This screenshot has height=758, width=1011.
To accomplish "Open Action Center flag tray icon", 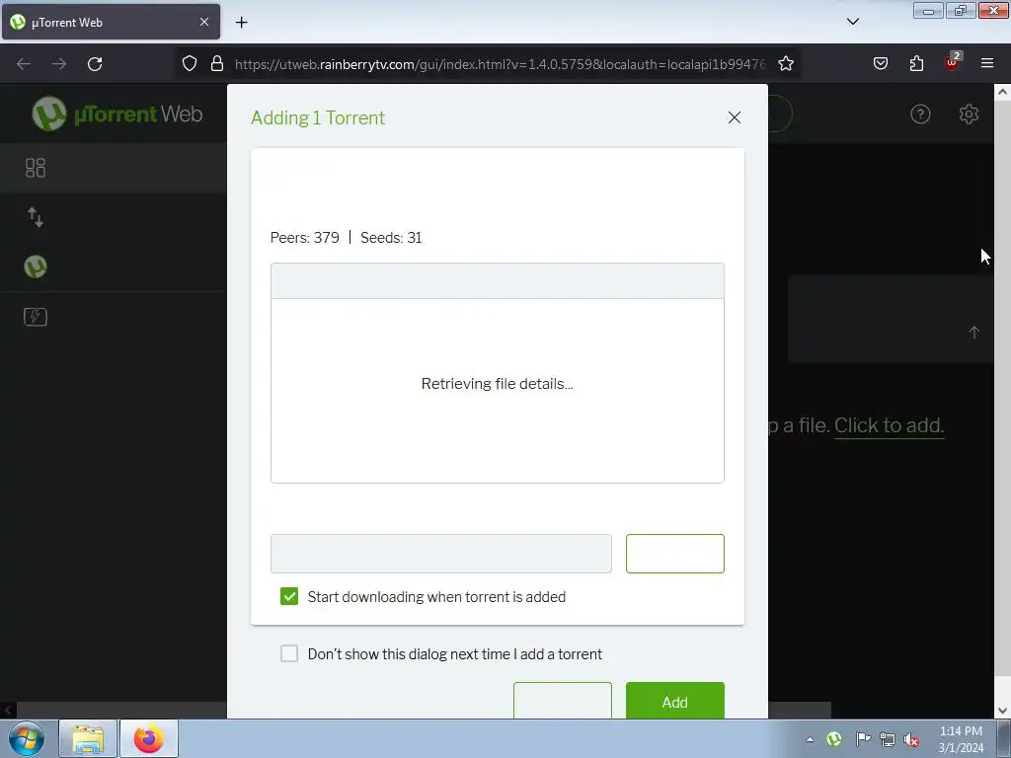I will [x=863, y=739].
